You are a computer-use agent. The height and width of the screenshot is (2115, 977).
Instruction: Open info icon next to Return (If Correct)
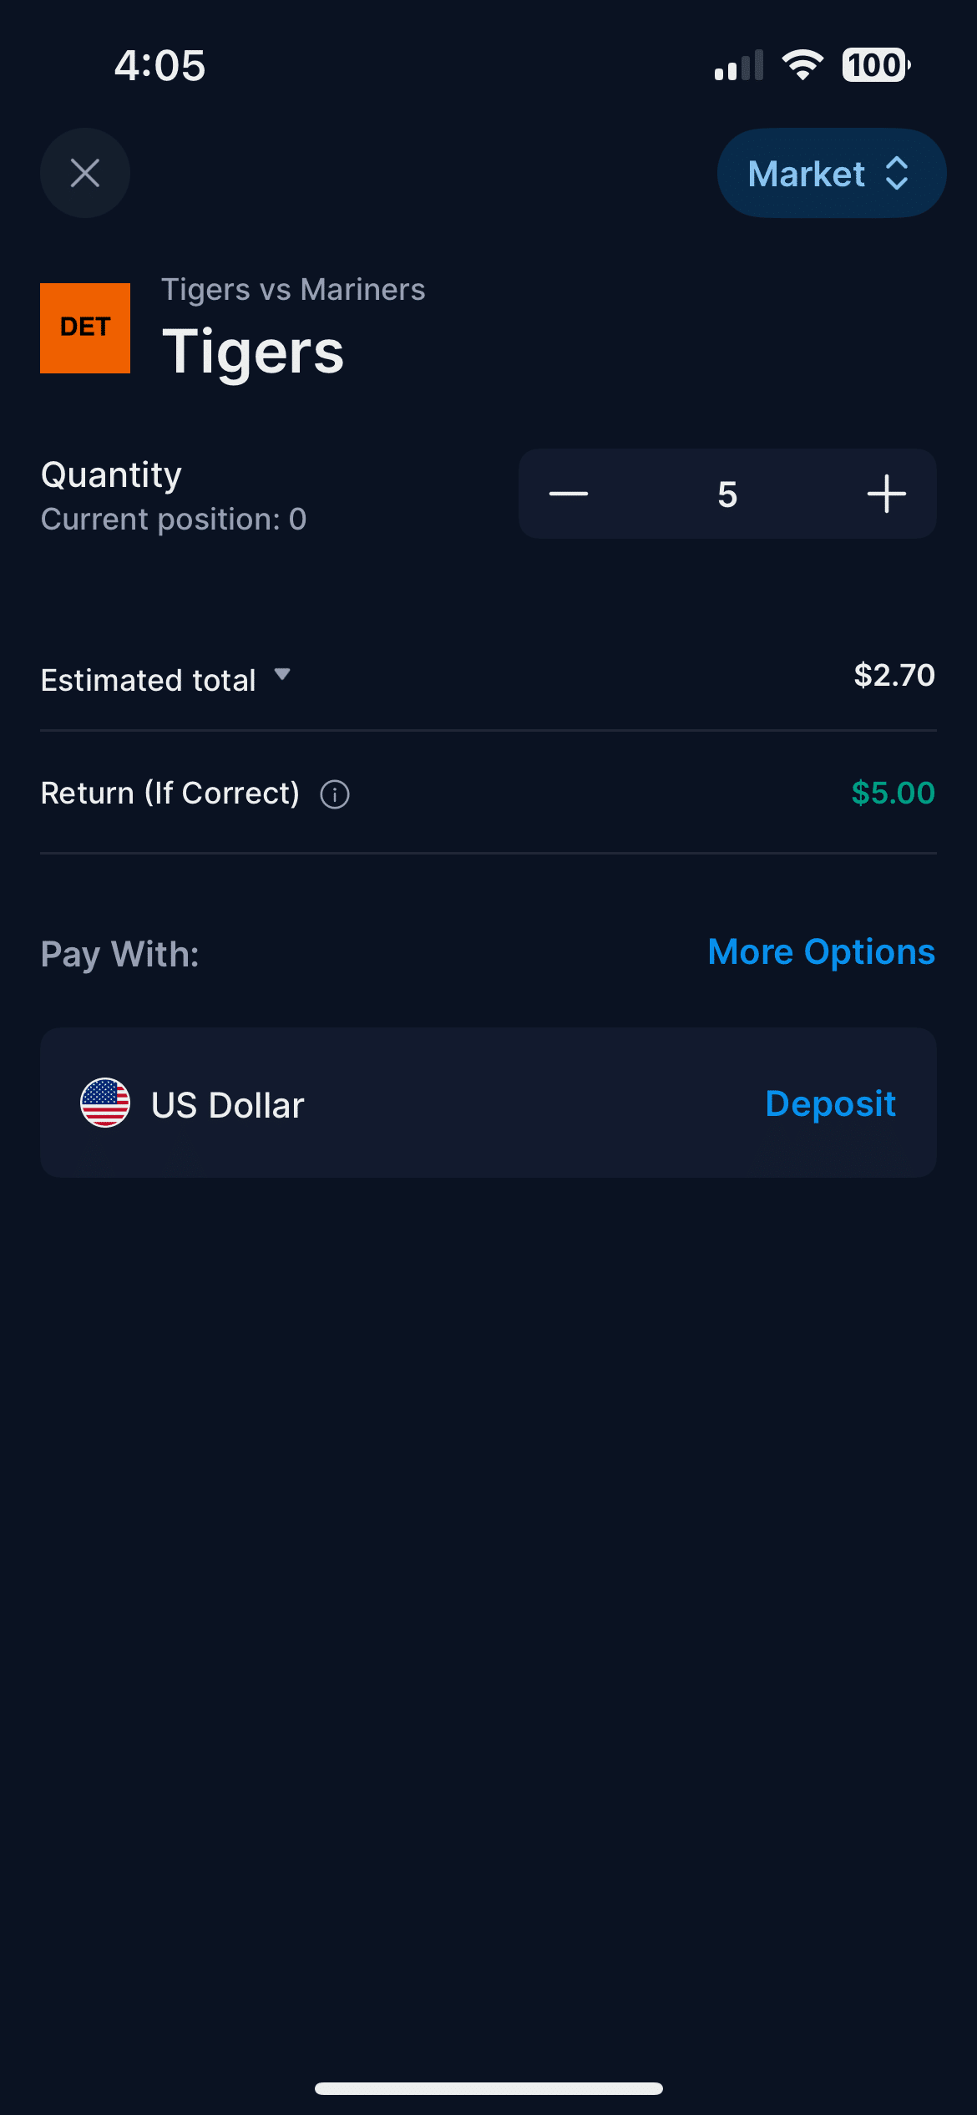[x=335, y=794]
